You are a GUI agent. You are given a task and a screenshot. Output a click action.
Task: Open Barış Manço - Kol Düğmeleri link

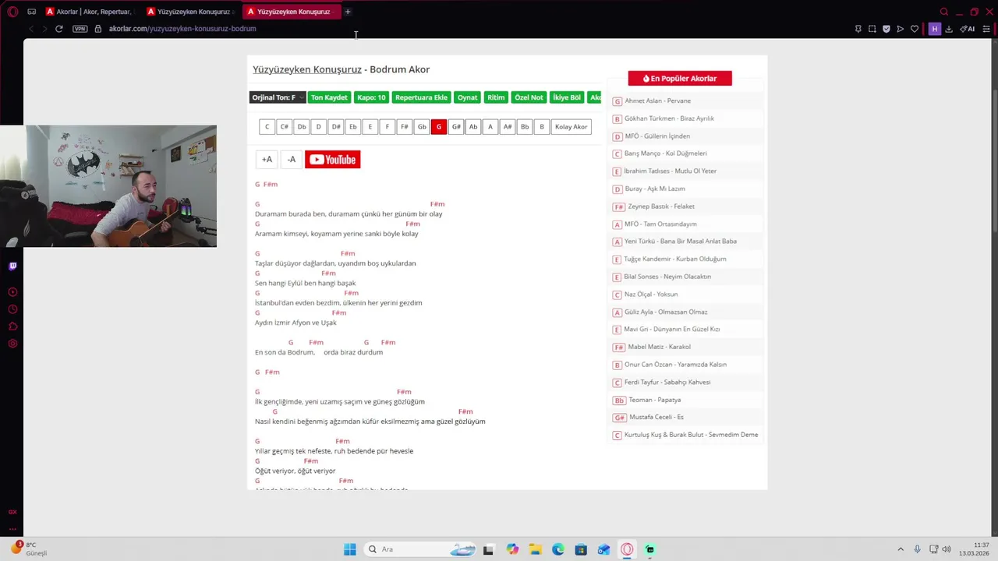click(665, 153)
